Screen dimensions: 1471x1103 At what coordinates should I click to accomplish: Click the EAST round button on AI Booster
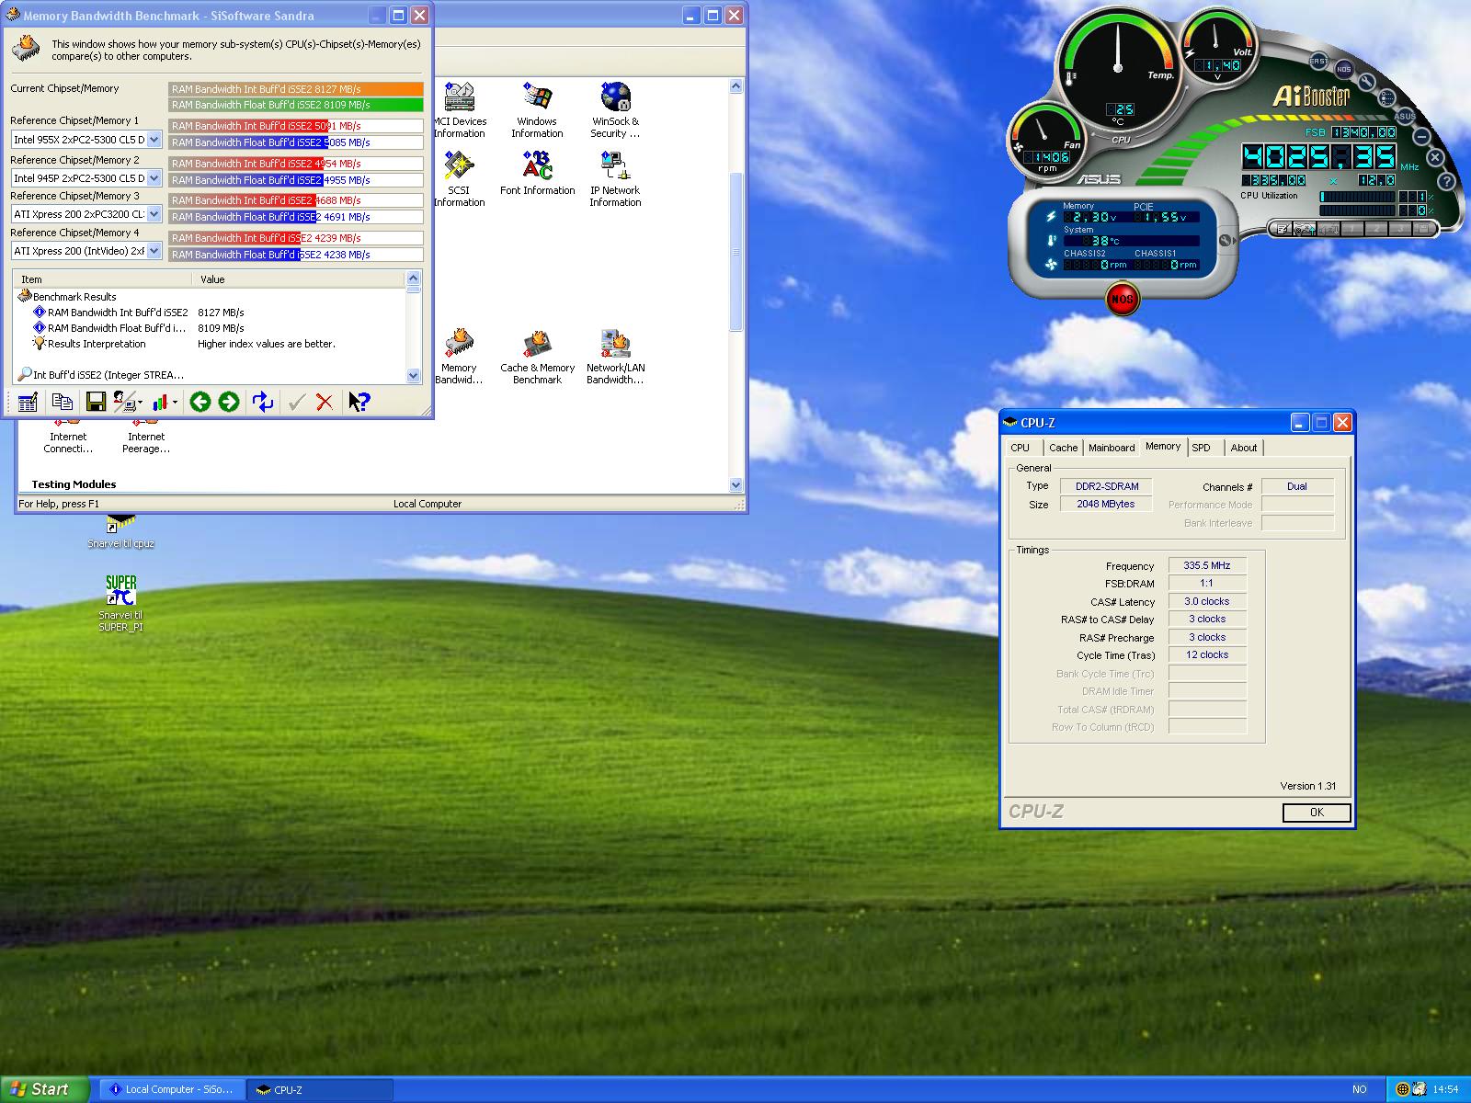pos(1318,61)
